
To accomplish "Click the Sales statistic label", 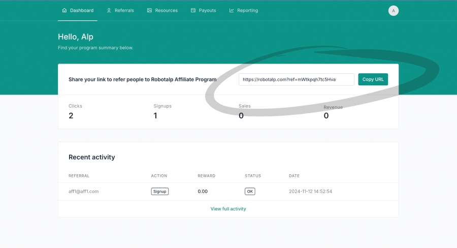I will pos(245,106).
